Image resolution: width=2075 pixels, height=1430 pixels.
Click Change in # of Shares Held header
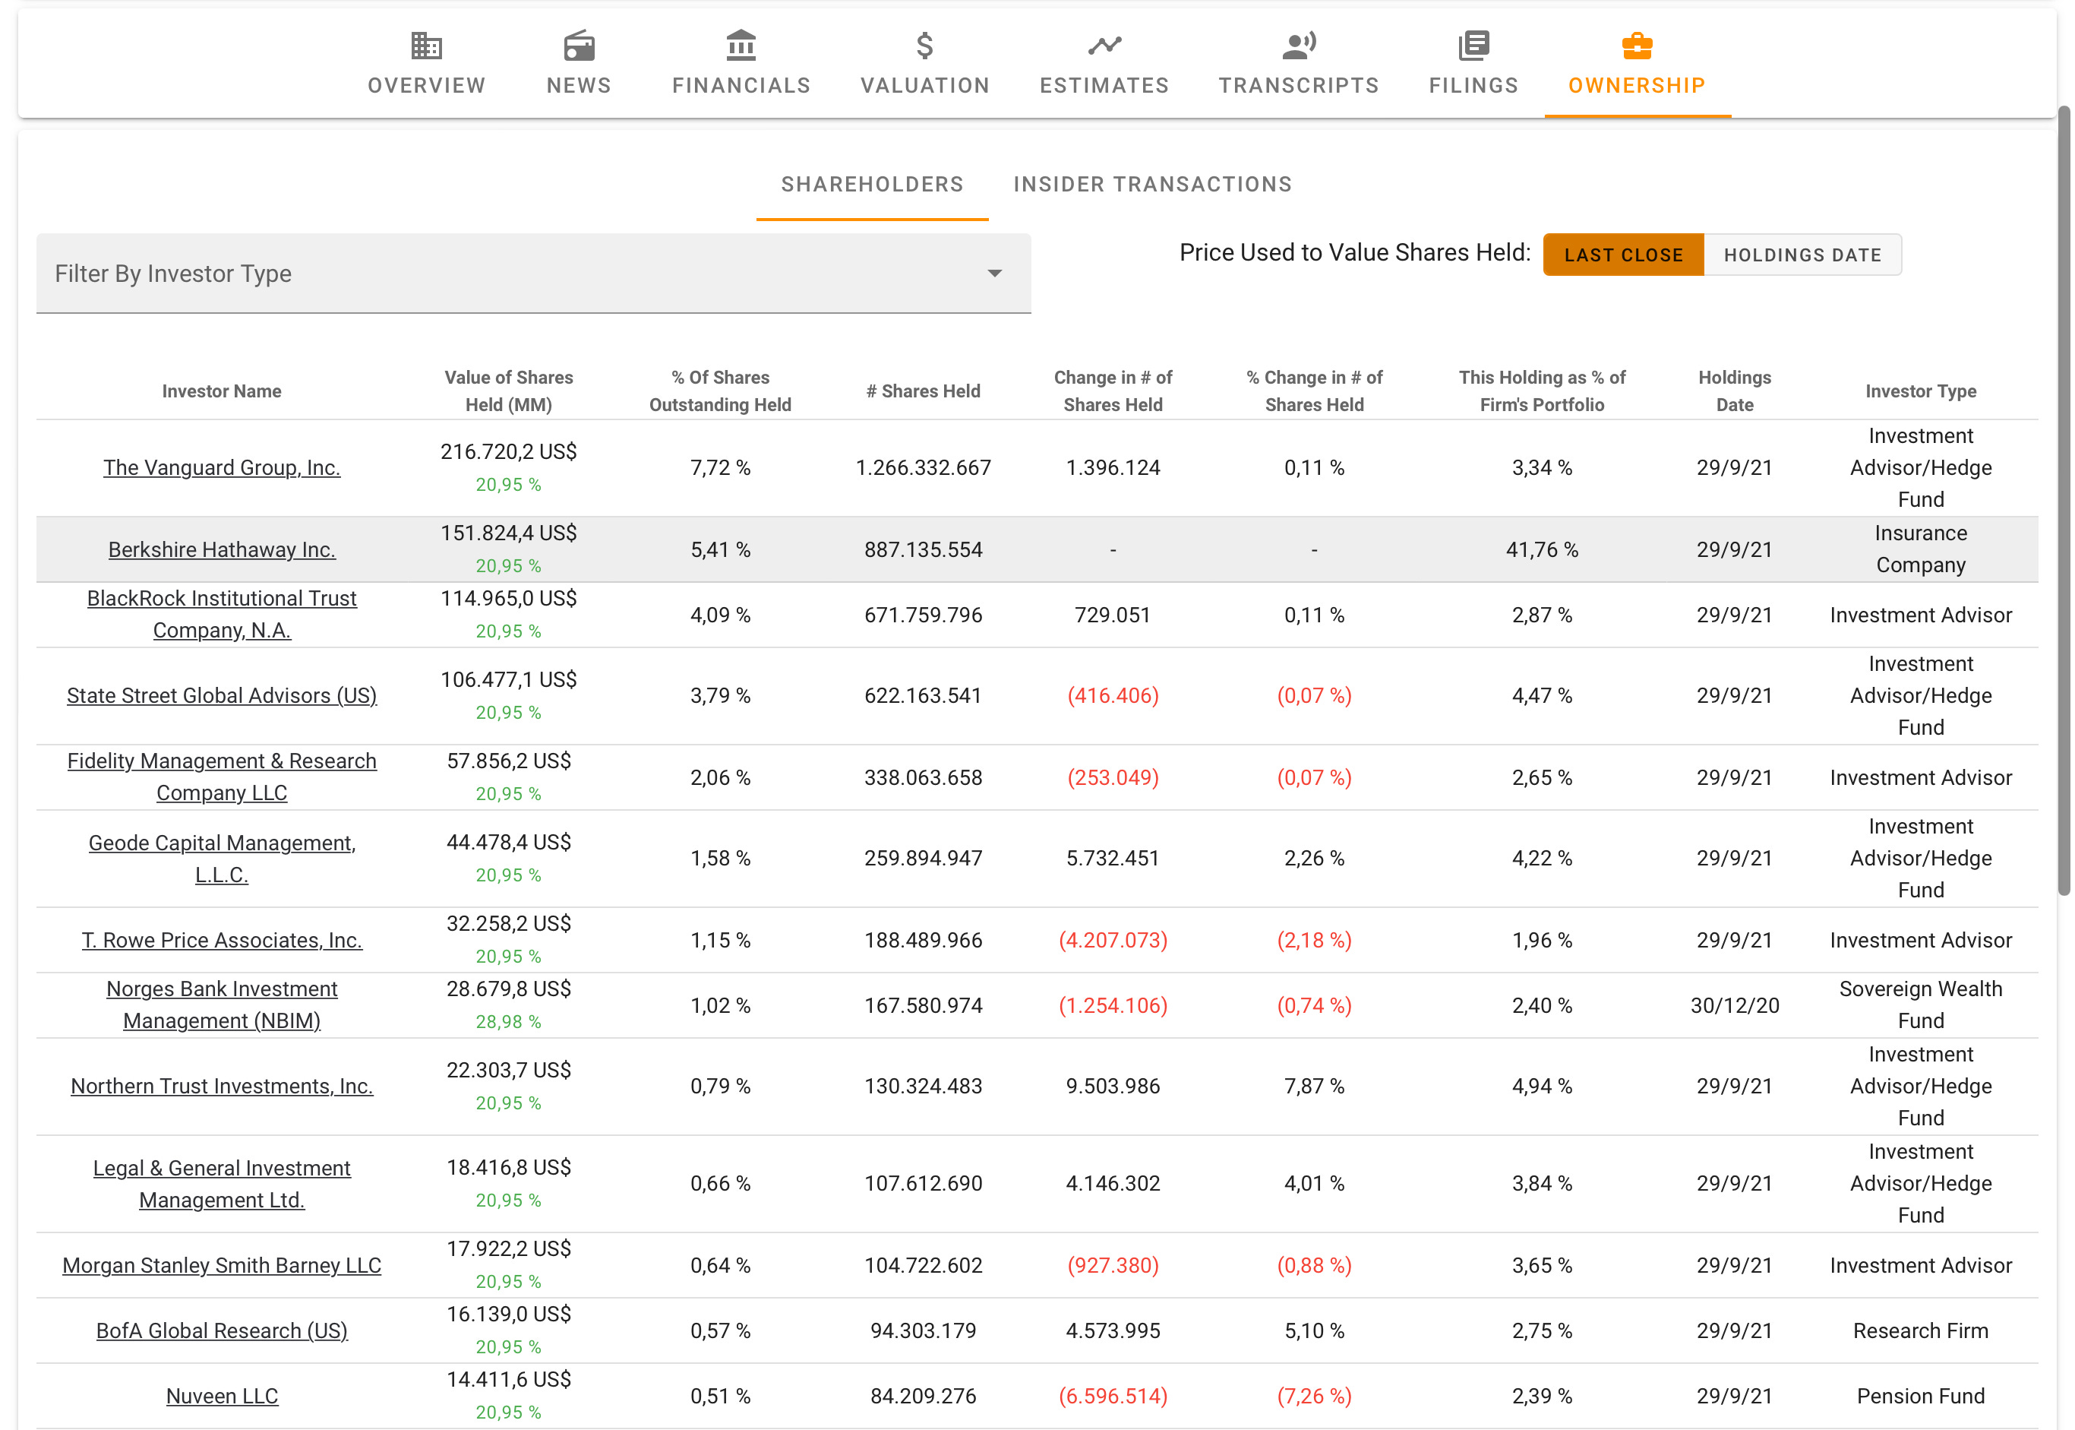tap(1113, 391)
